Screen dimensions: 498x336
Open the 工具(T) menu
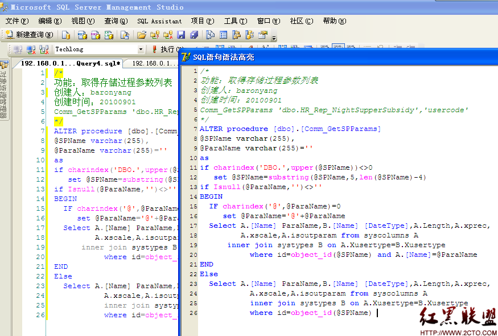tap(236, 21)
